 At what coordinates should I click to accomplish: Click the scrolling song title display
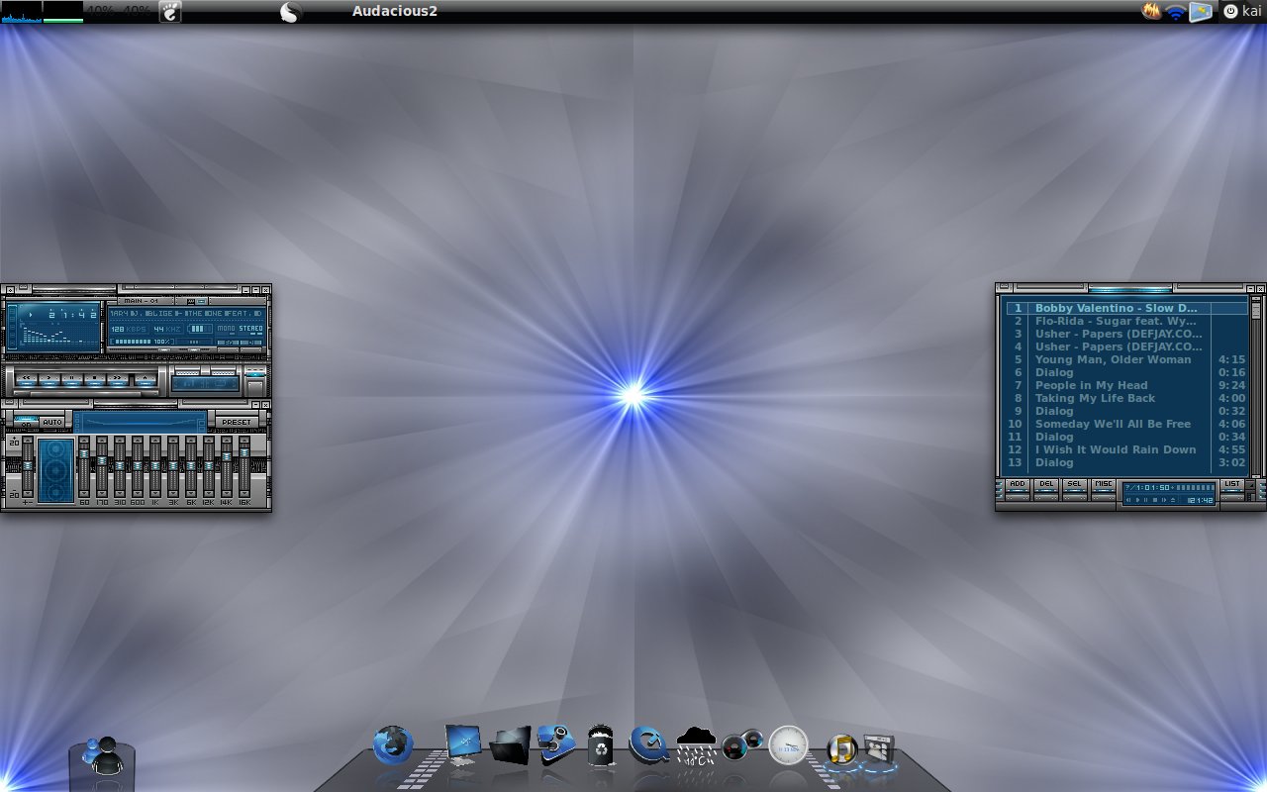186,313
